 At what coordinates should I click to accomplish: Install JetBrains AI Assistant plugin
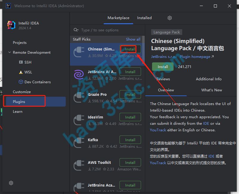[x=130, y=72]
